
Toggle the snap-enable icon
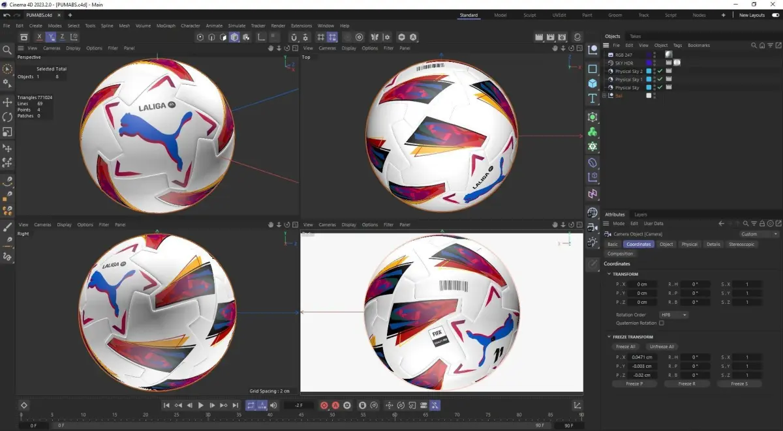(294, 37)
